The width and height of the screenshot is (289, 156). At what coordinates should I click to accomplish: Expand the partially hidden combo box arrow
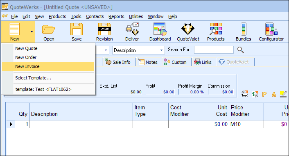106,50
